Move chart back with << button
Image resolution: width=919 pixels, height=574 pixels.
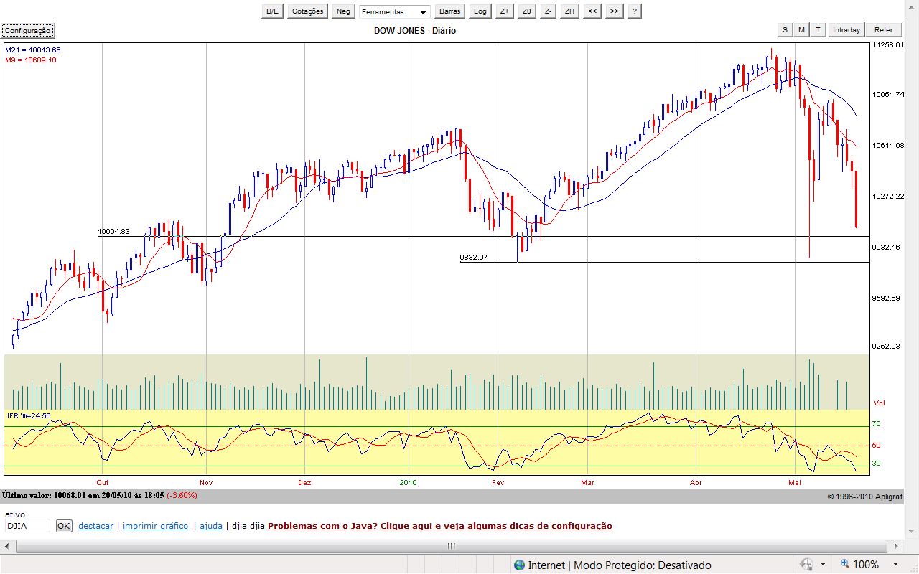(x=592, y=11)
